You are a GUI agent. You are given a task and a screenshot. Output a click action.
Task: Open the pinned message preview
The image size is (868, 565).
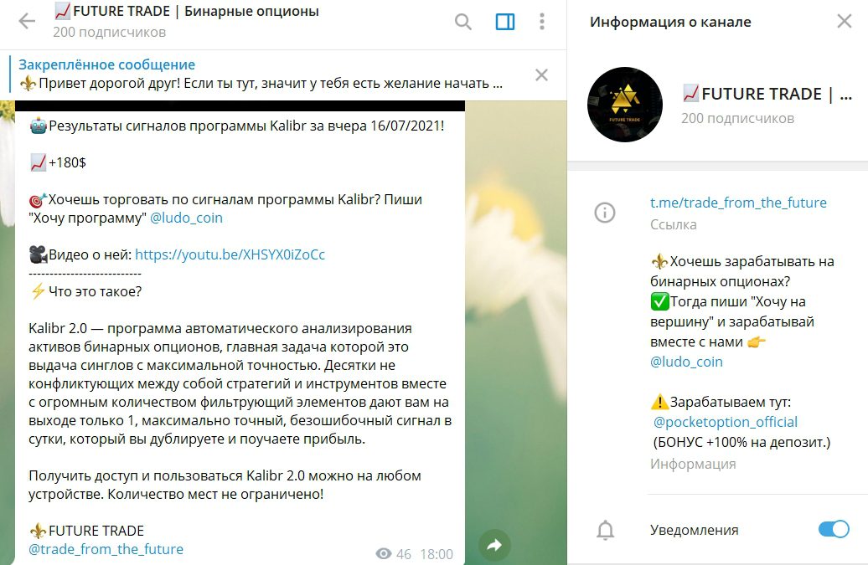click(261, 74)
